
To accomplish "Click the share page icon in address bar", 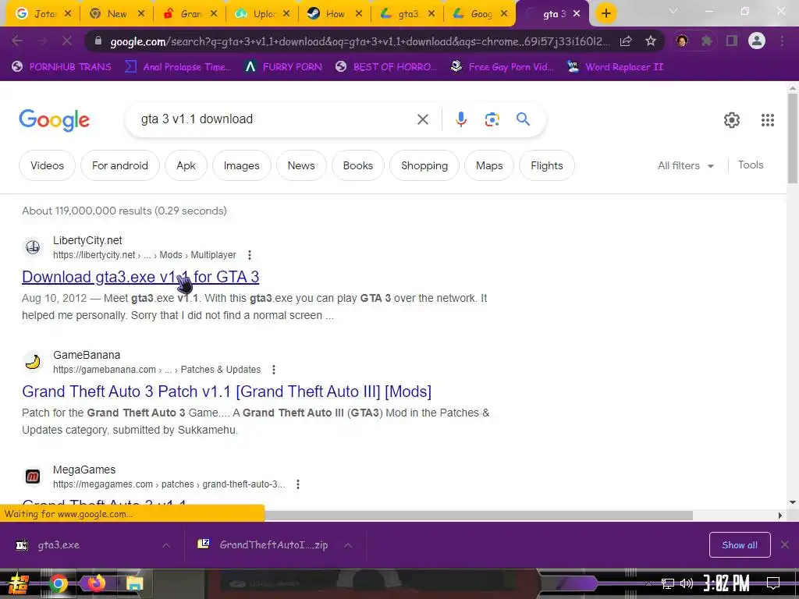I will (x=626, y=41).
